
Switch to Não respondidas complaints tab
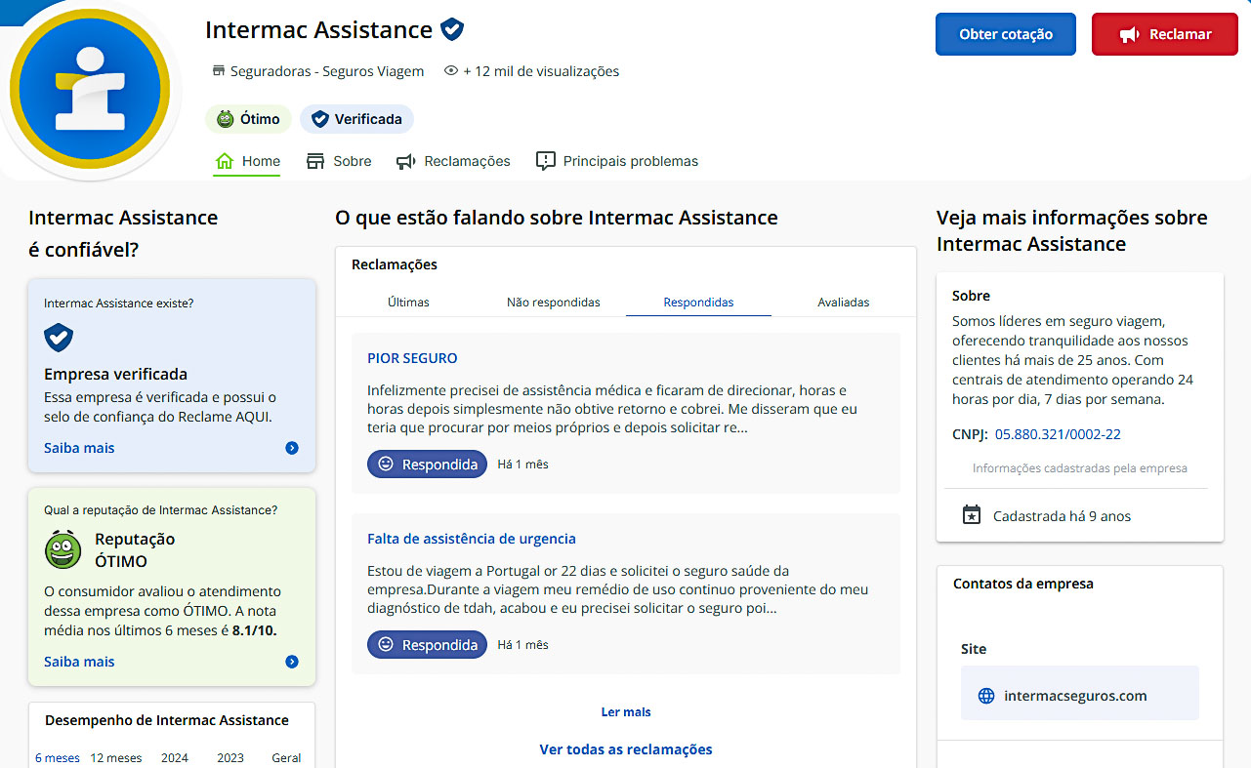tap(553, 303)
